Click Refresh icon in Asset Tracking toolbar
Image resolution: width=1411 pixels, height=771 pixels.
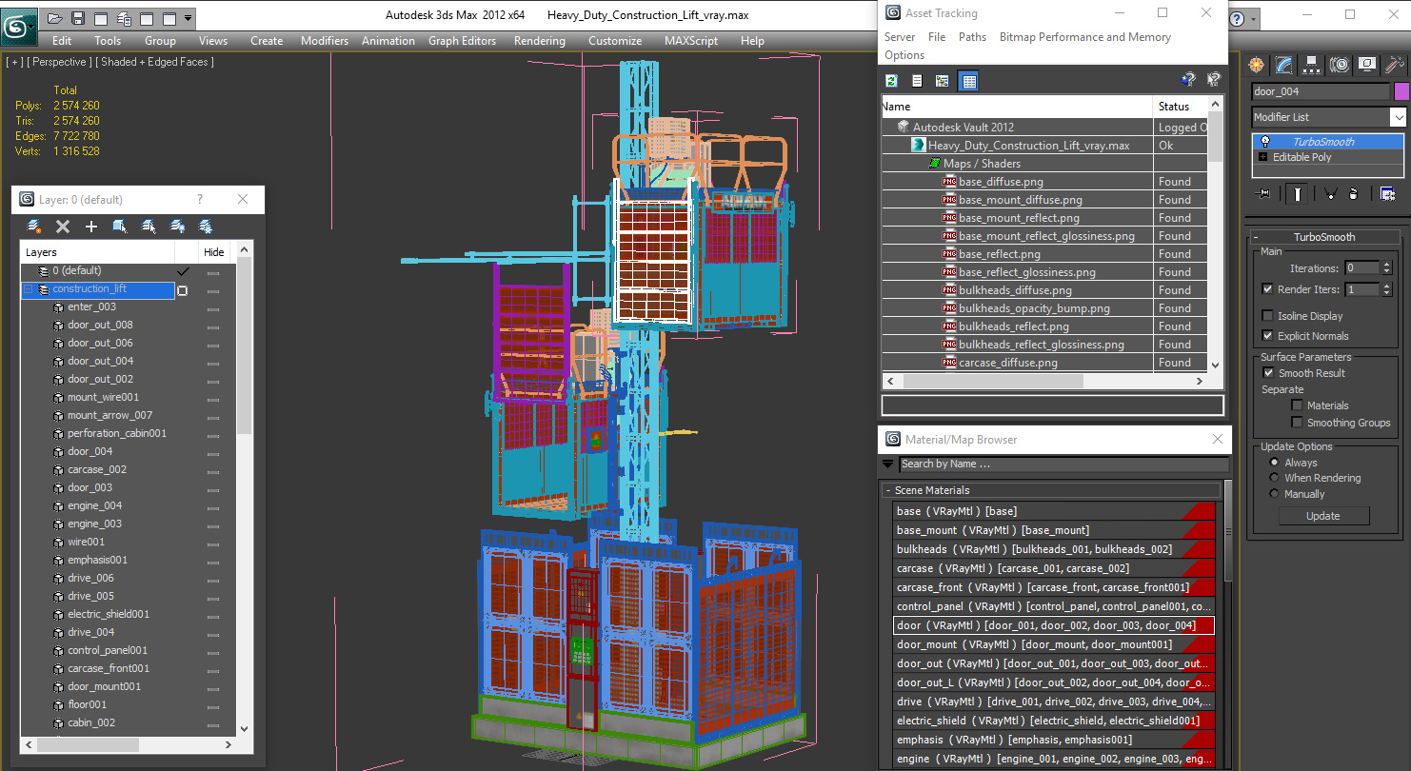click(892, 81)
